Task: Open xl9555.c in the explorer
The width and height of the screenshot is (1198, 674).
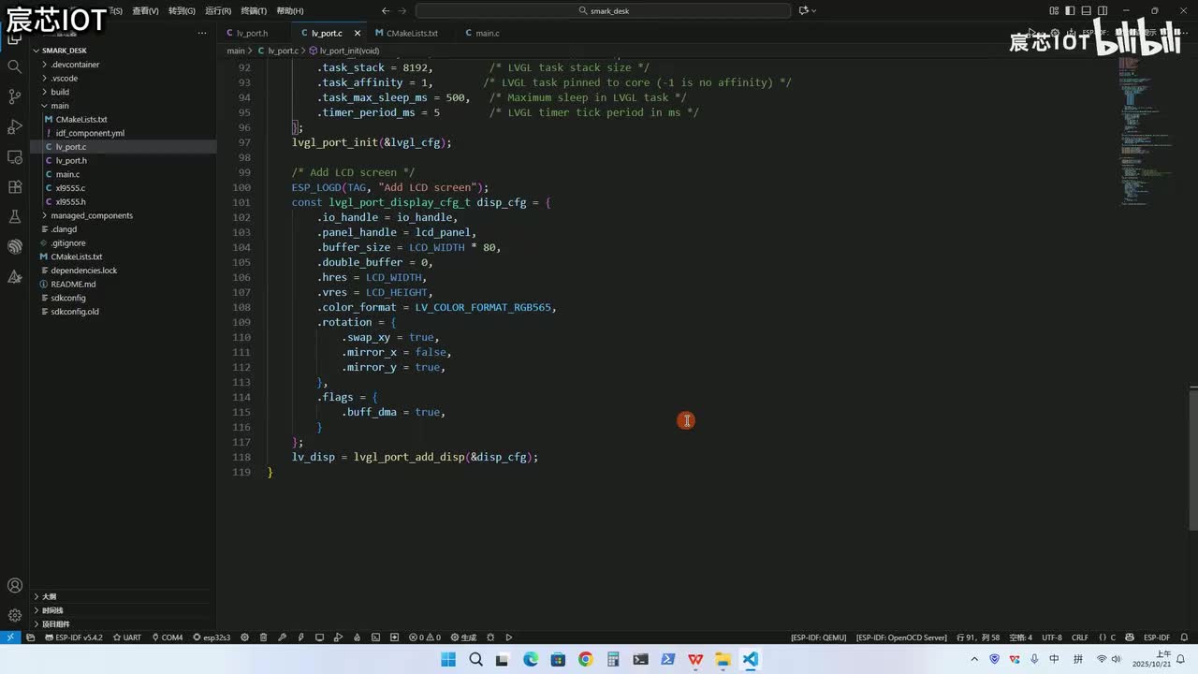Action: pyautogui.click(x=124, y=188)
